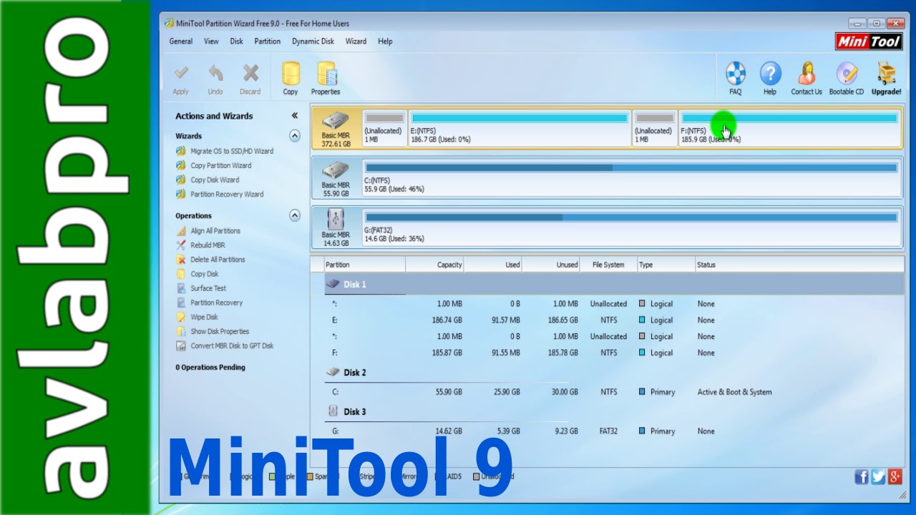Image resolution: width=916 pixels, height=515 pixels.
Task: Click Show Disk Properties operation
Action: pyautogui.click(x=213, y=331)
